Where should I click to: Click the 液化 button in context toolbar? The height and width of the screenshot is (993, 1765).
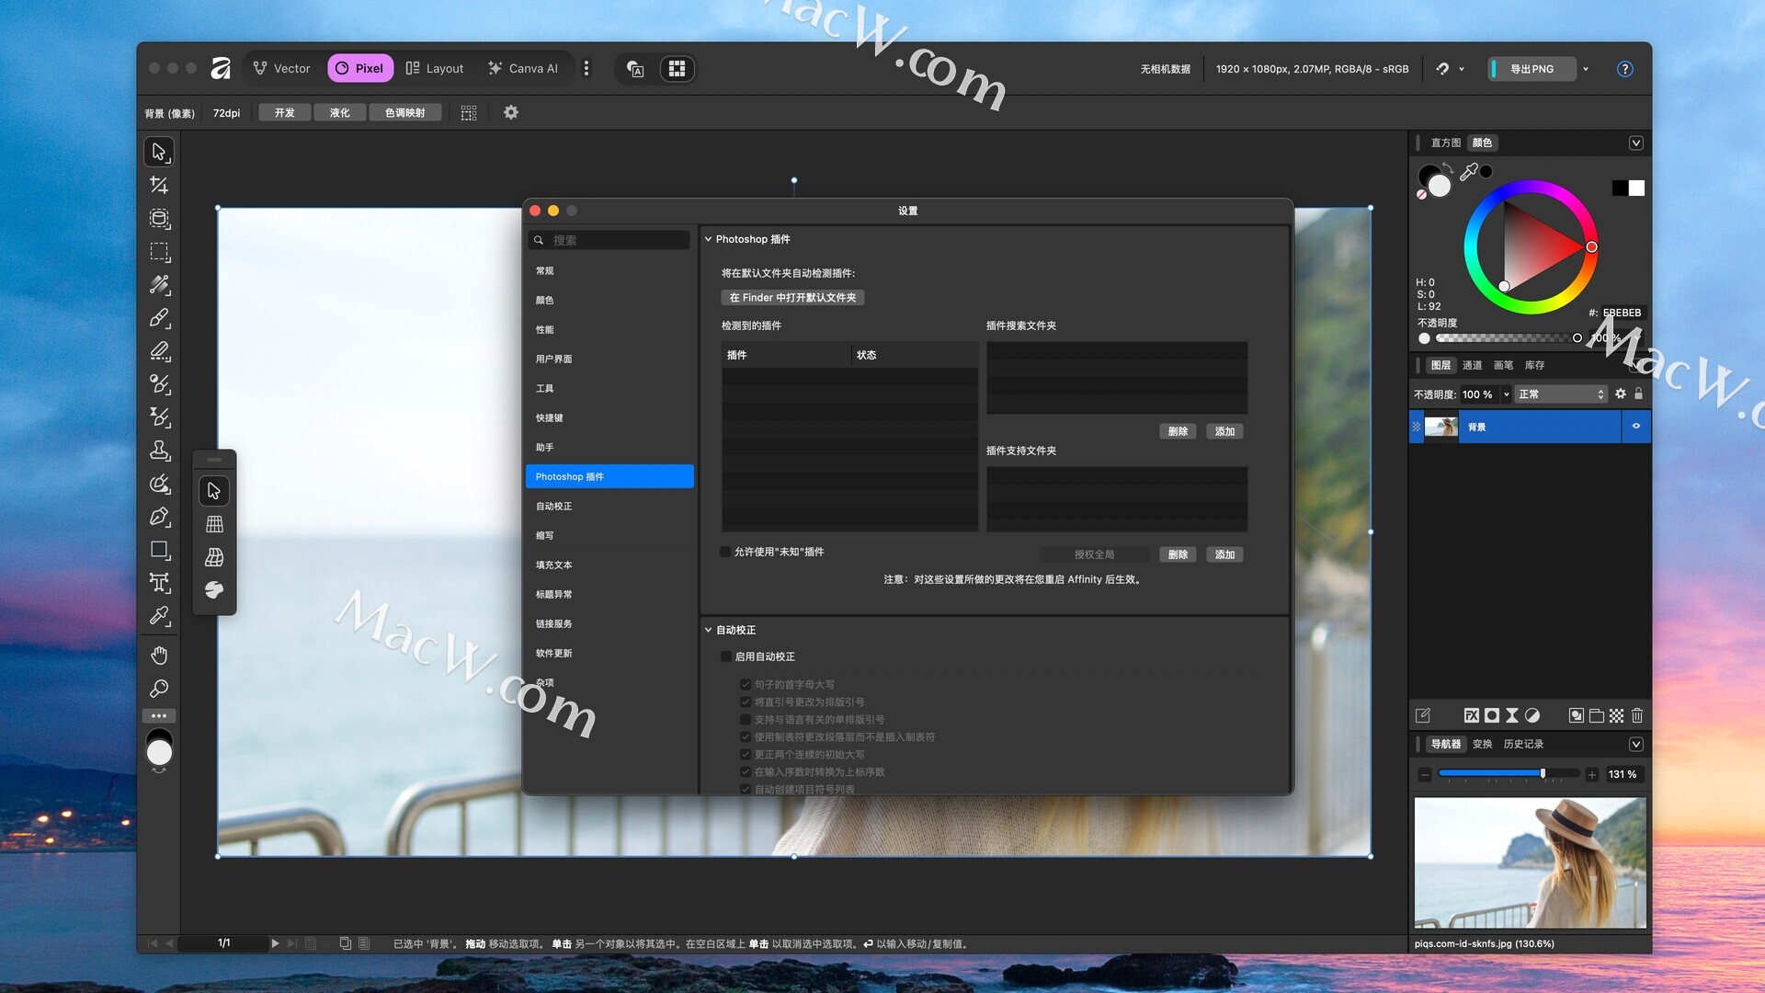[339, 113]
